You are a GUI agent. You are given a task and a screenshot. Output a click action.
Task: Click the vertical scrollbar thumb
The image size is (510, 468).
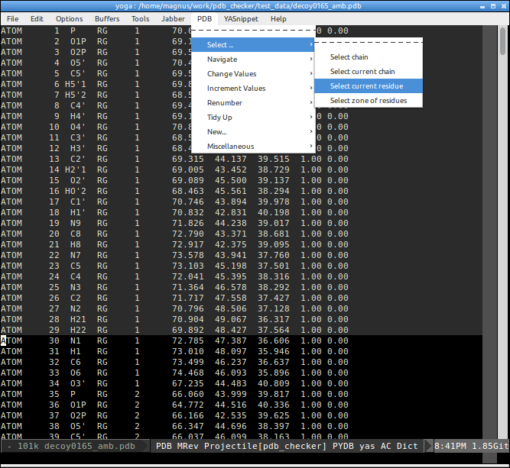coord(503,41)
